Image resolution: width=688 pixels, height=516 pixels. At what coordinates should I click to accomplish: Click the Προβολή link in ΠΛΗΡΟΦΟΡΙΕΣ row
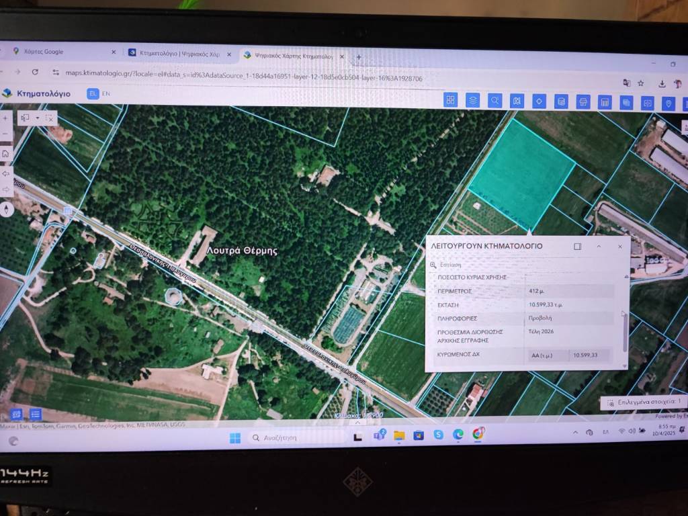pyautogui.click(x=540, y=318)
